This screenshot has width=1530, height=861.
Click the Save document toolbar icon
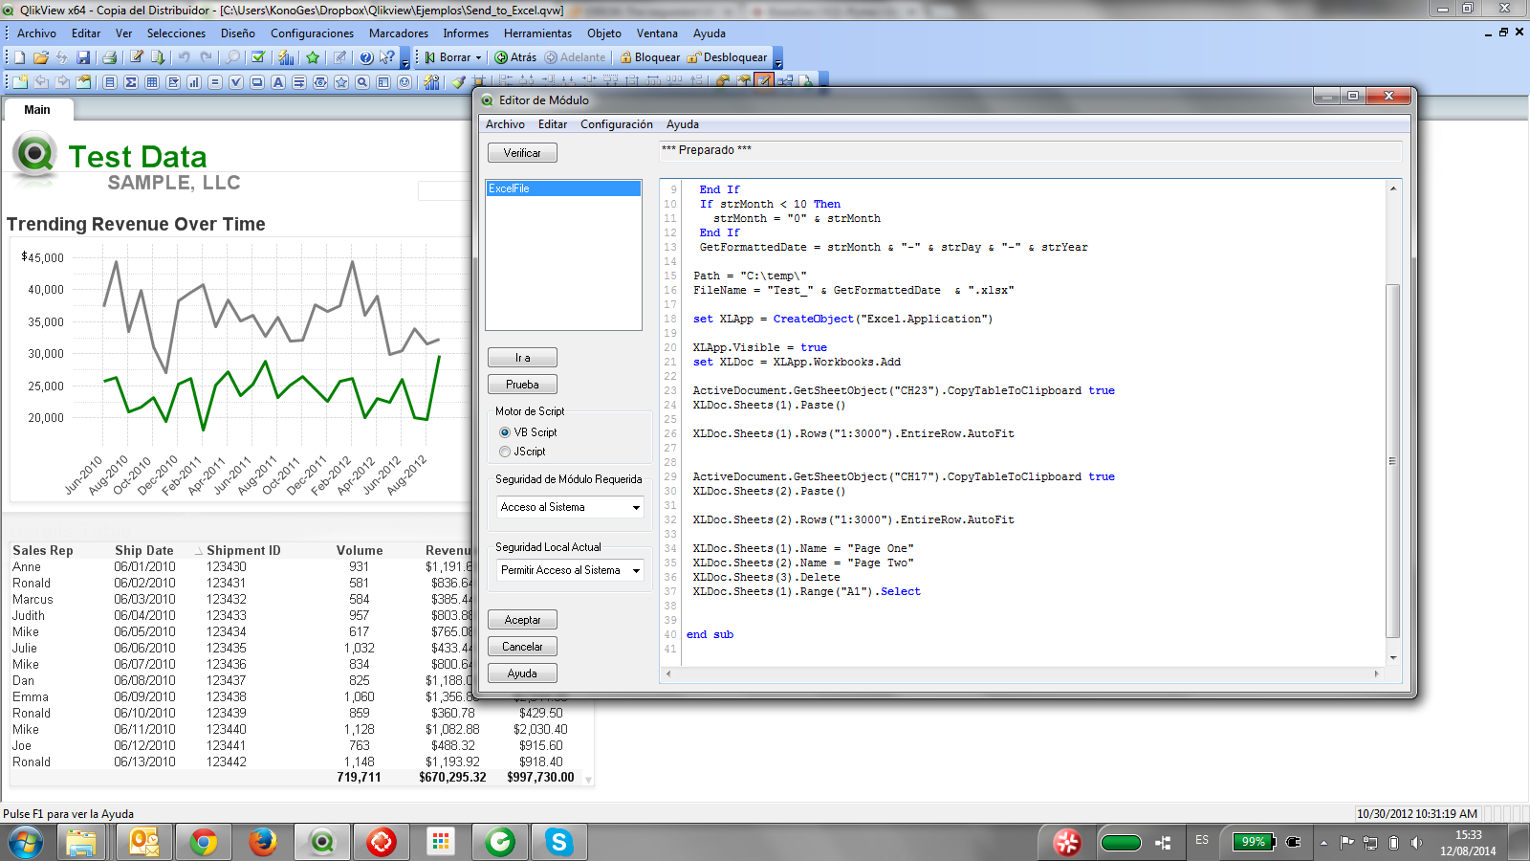83,57
